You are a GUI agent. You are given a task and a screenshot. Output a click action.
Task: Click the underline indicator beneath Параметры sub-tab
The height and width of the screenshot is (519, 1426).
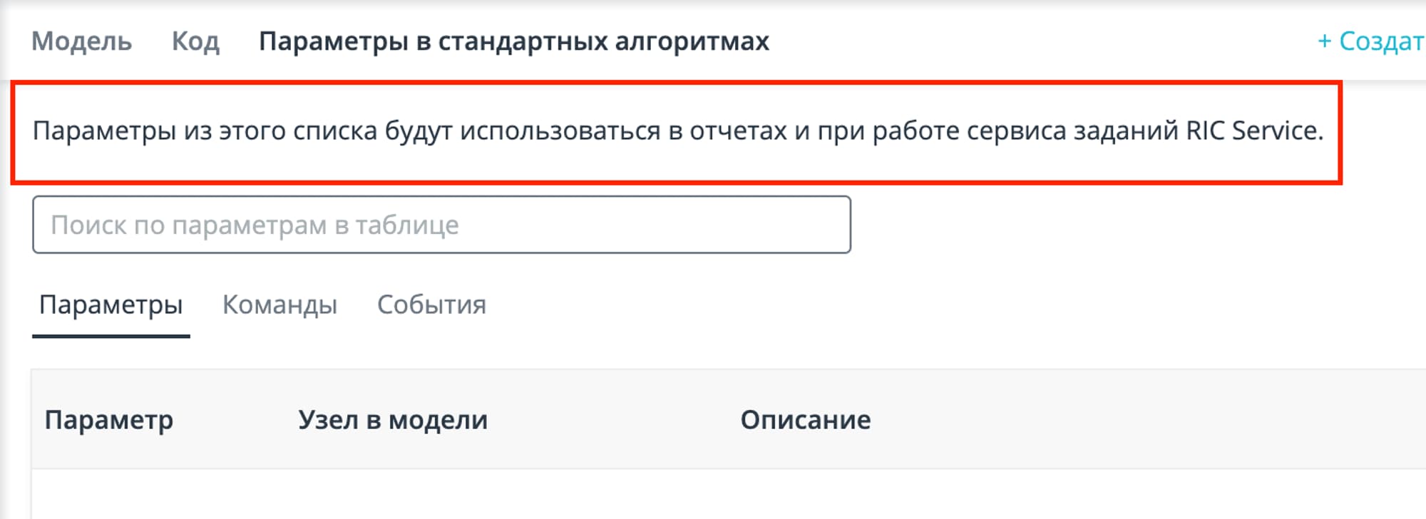111,336
